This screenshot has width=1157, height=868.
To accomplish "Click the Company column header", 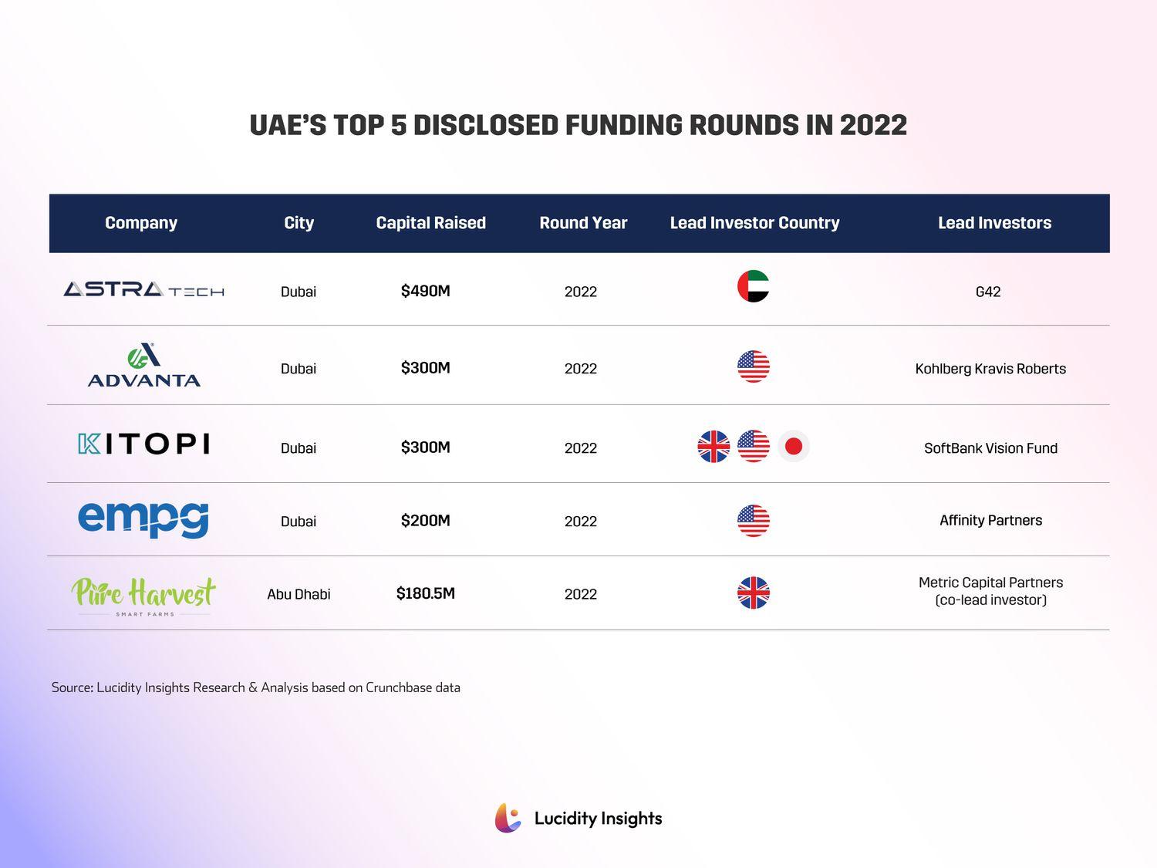I will click(x=141, y=223).
